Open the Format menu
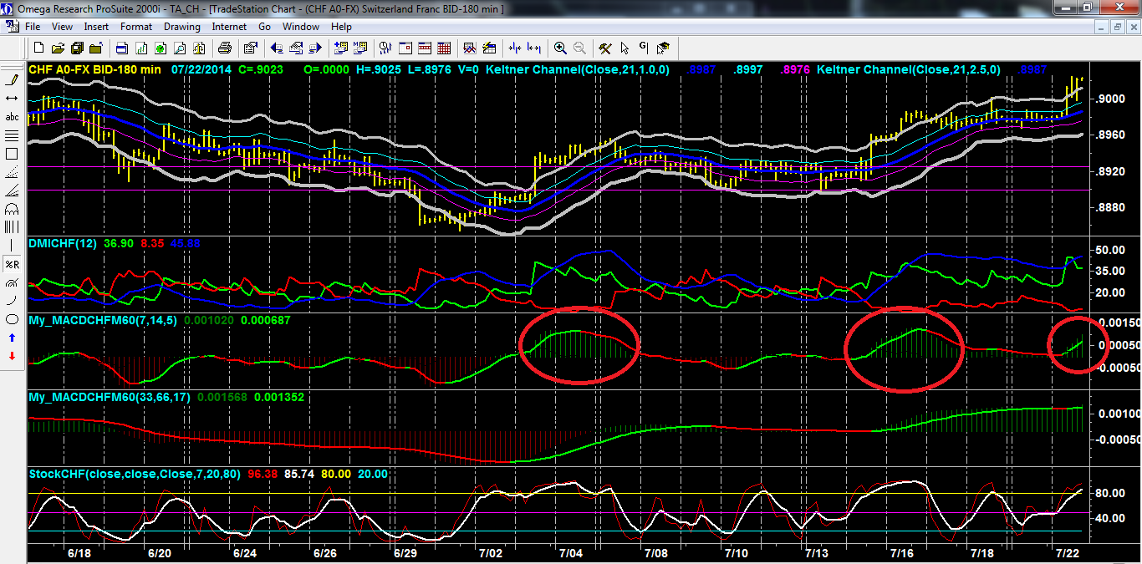1142x564 pixels. tap(136, 27)
